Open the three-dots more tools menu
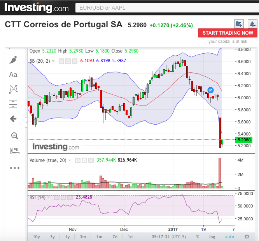The height and width of the screenshot is (241, 259). point(15,168)
